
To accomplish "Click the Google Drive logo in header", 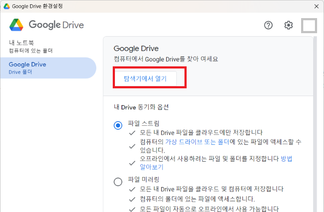I will tap(47, 25).
